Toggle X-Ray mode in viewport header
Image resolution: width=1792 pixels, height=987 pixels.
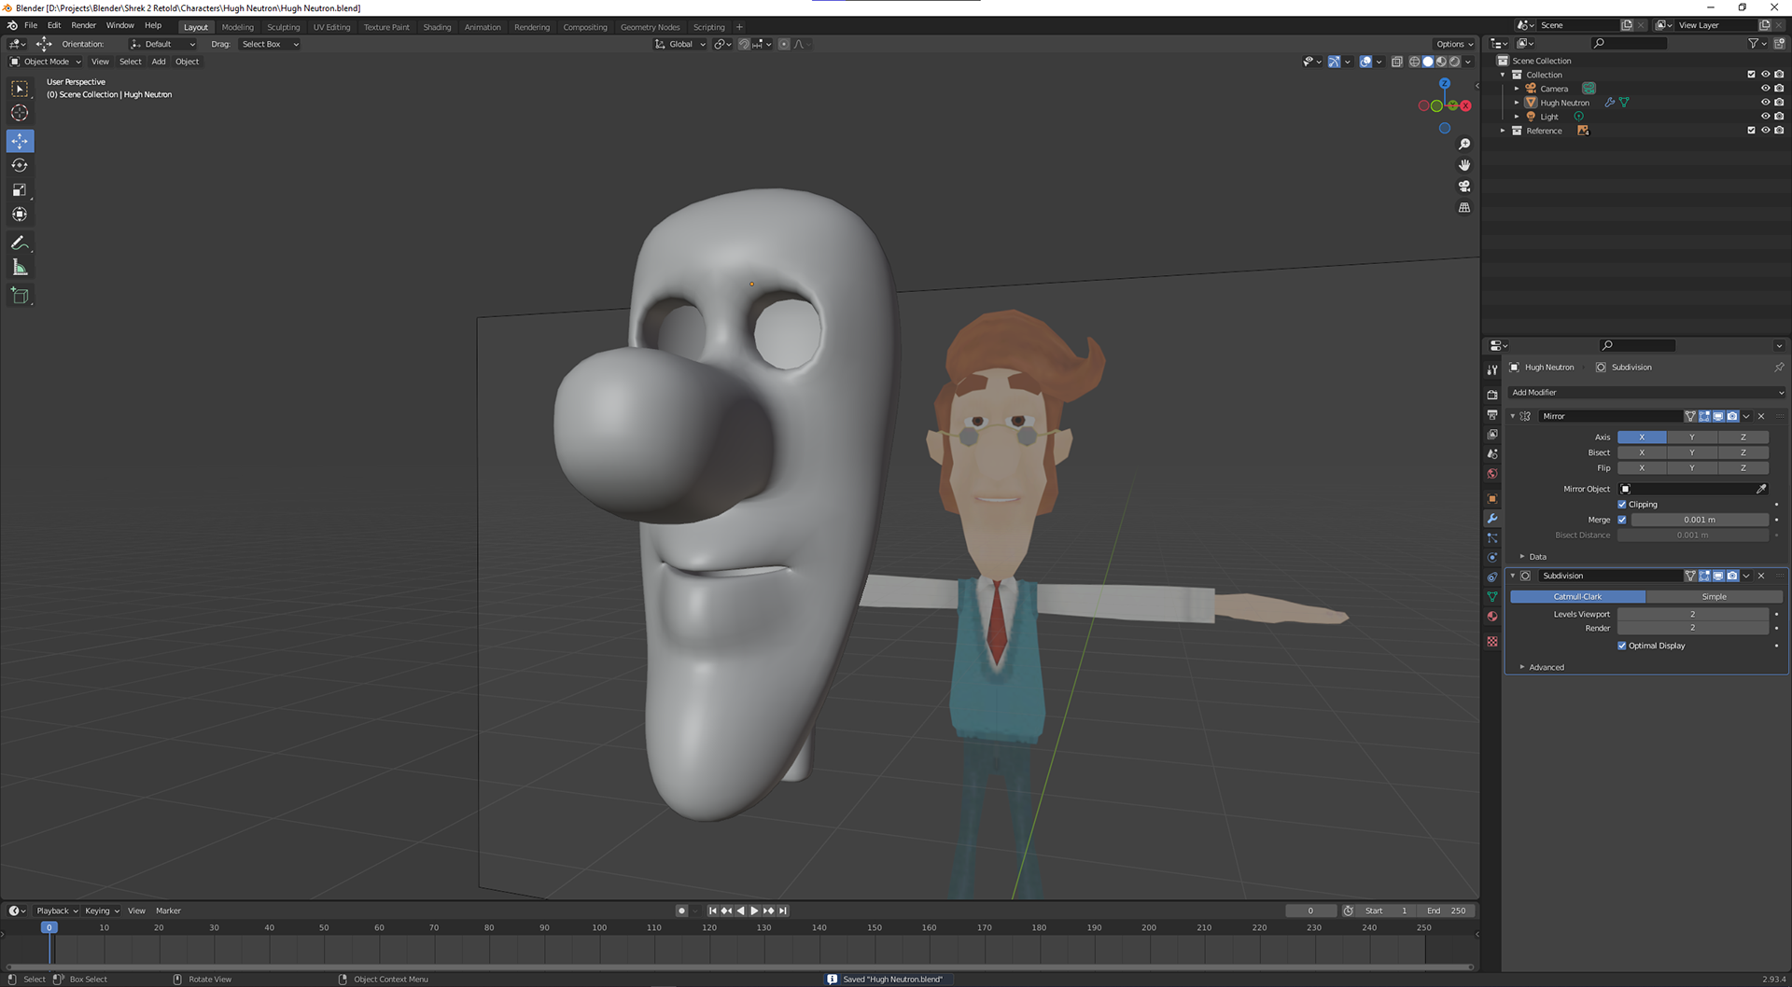point(1397,62)
